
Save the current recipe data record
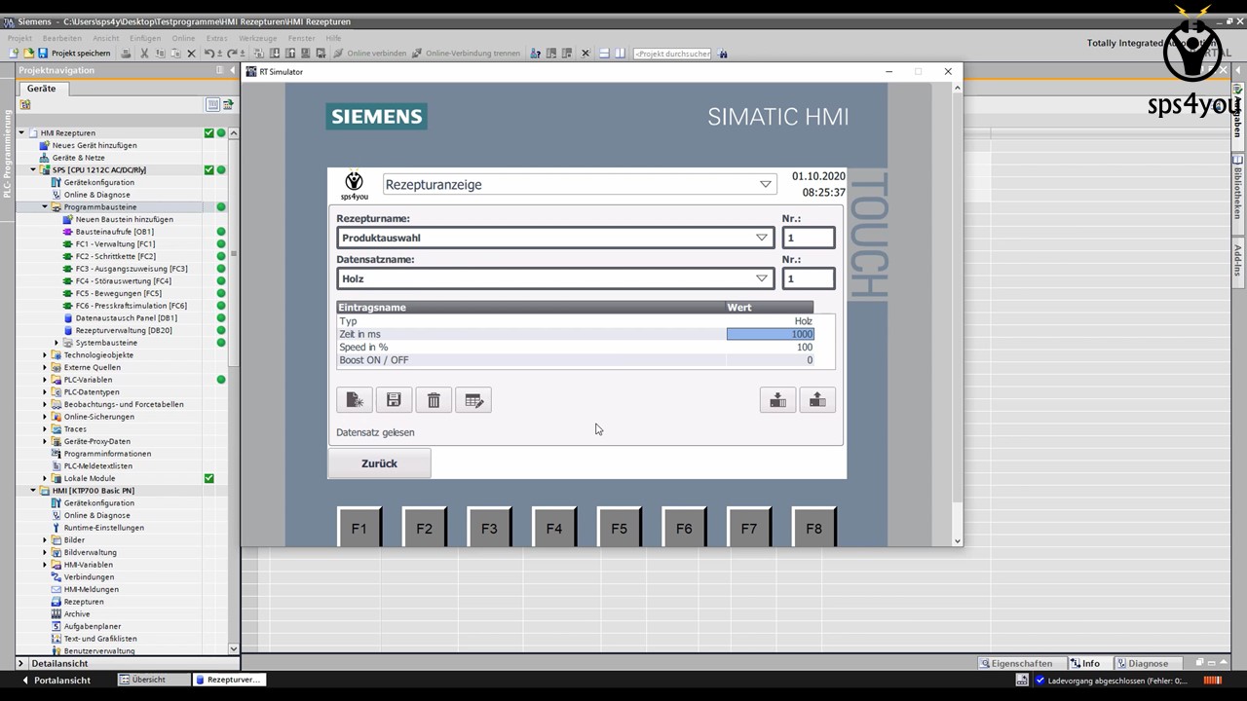tap(394, 399)
